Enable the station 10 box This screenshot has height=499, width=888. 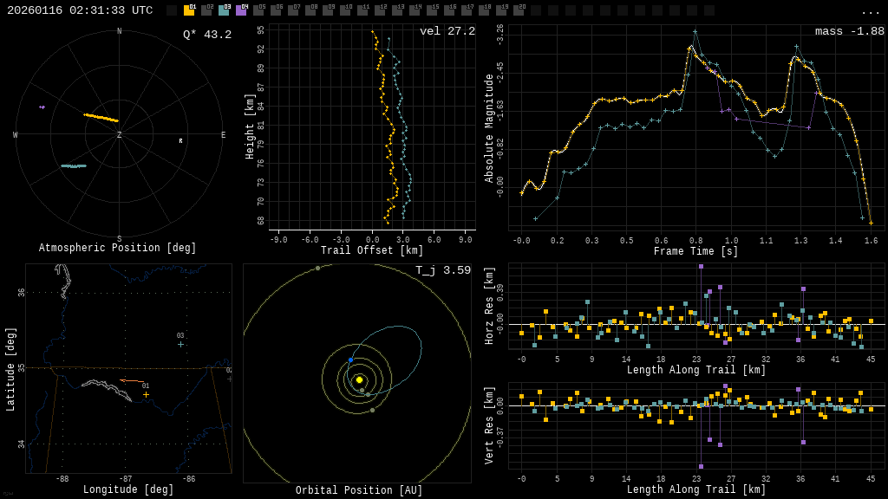pos(345,10)
